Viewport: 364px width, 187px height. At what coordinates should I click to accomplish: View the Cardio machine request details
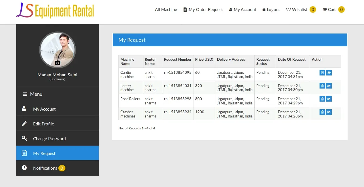coord(329,73)
